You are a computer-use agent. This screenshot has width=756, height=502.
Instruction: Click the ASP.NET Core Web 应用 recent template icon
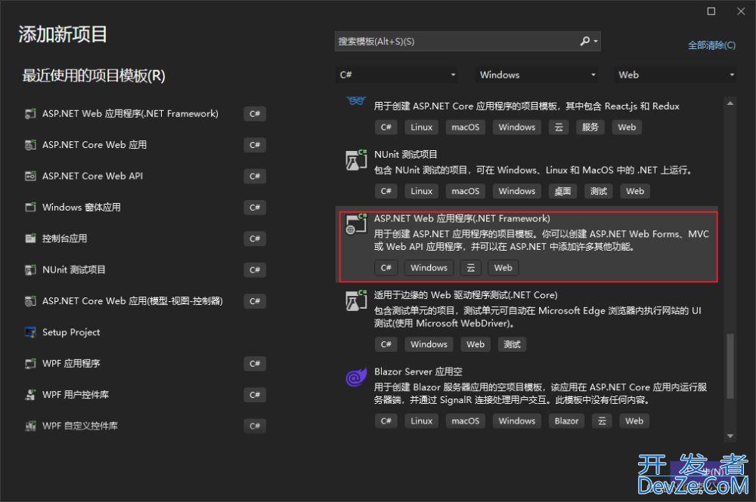click(30, 145)
